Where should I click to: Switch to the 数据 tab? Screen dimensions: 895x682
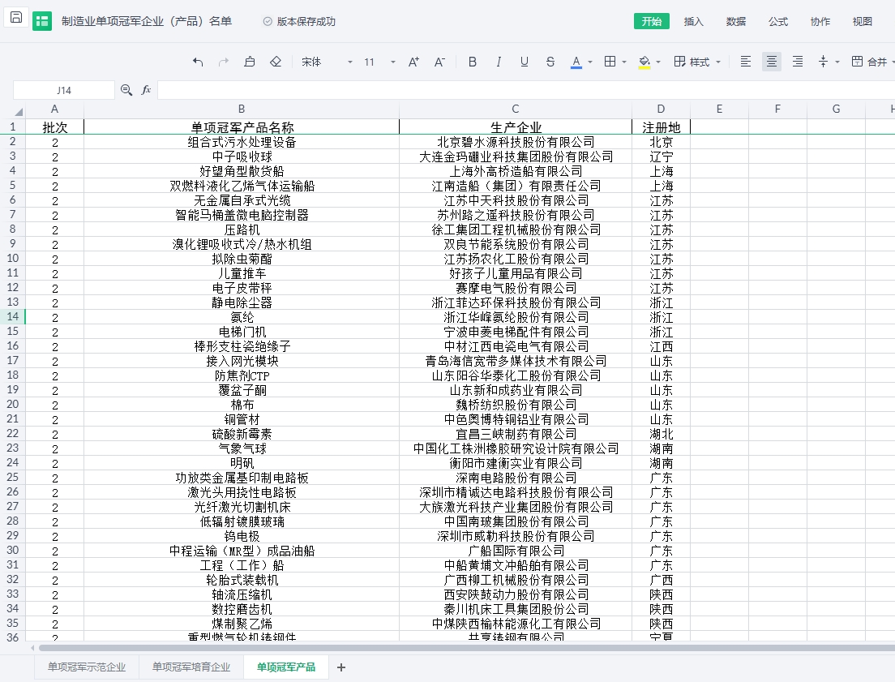click(x=736, y=22)
